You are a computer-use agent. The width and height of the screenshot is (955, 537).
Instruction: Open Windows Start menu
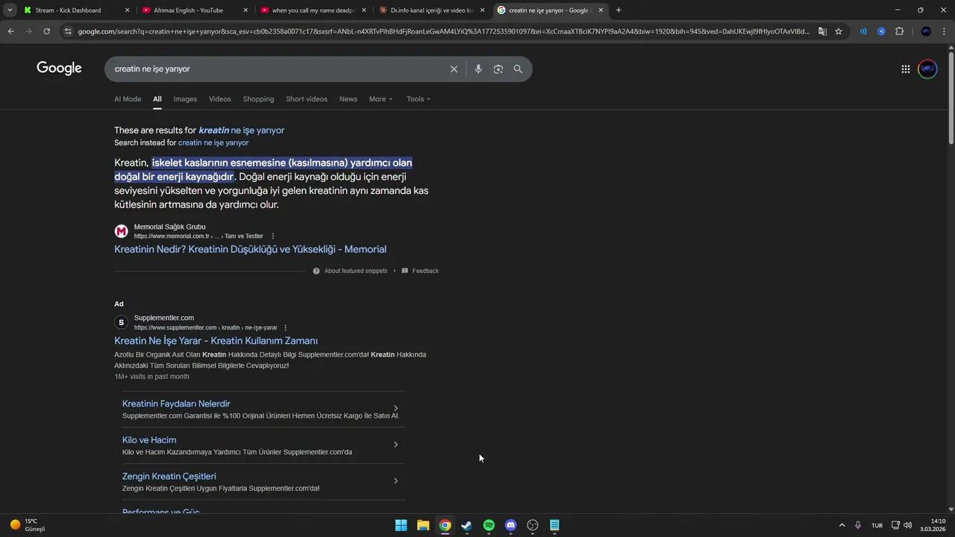click(401, 525)
